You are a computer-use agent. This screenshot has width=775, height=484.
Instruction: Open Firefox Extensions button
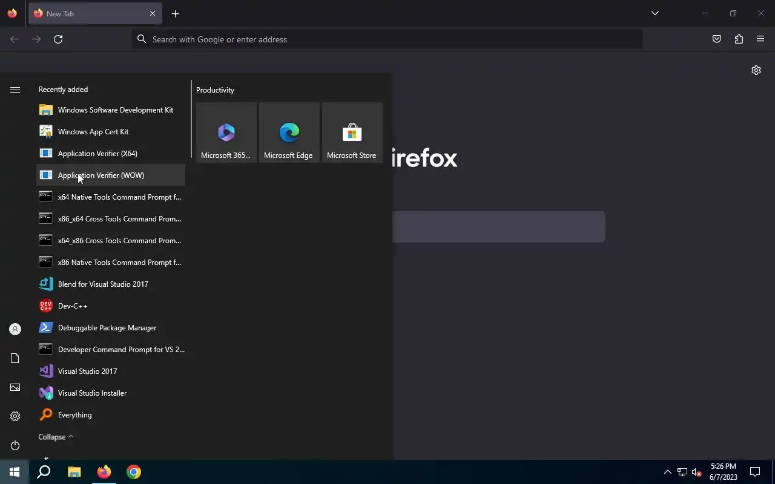(x=739, y=39)
